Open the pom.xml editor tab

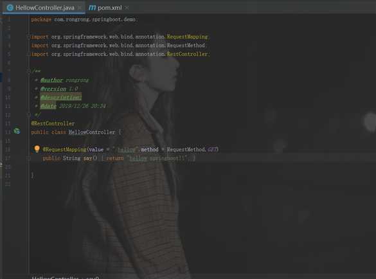click(x=110, y=8)
